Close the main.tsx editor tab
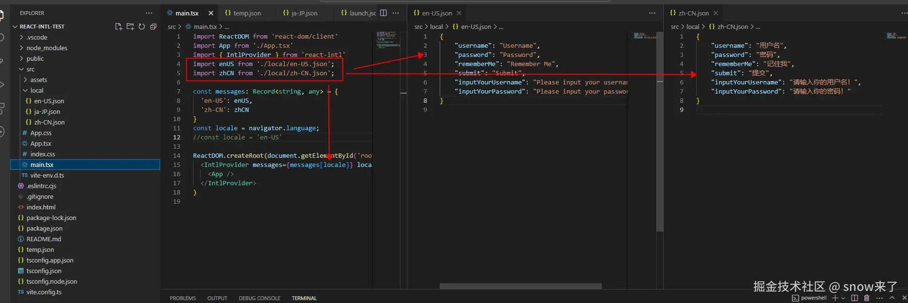Screen dimensions: 908x303 [x=211, y=13]
